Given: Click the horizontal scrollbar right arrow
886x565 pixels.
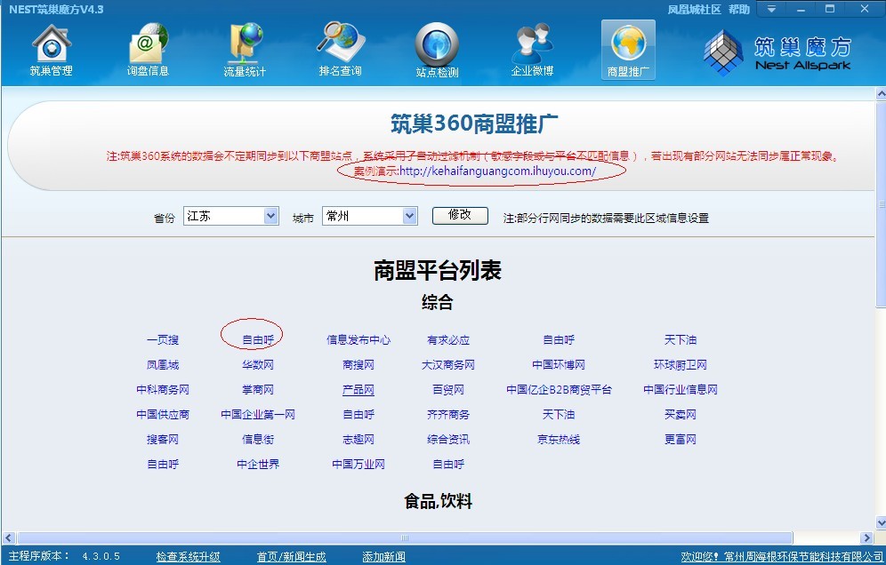Looking at the screenshot, I should click(x=867, y=538).
